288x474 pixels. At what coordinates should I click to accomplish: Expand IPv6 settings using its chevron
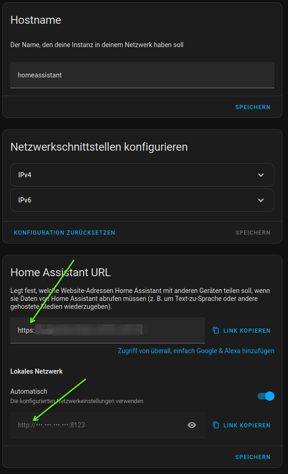[261, 200]
